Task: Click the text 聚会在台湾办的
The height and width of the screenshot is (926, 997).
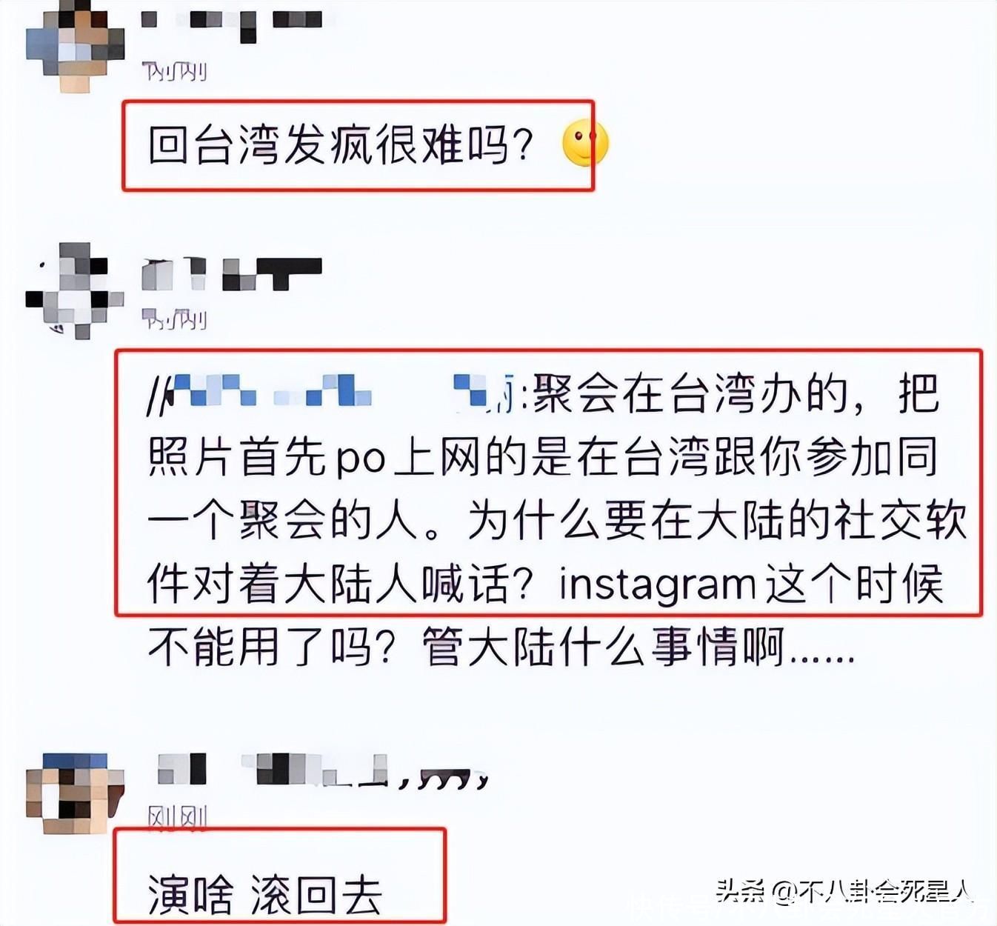Action: [690, 393]
